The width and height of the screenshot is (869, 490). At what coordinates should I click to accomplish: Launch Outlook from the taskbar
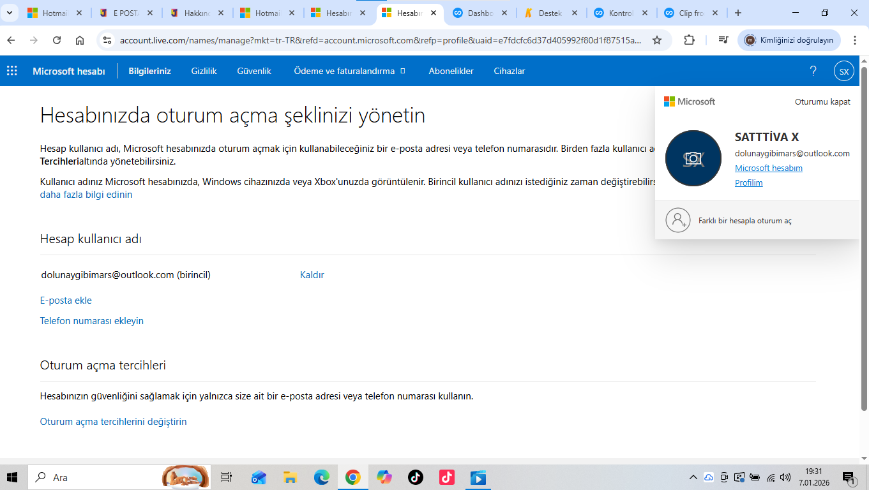coord(259,477)
